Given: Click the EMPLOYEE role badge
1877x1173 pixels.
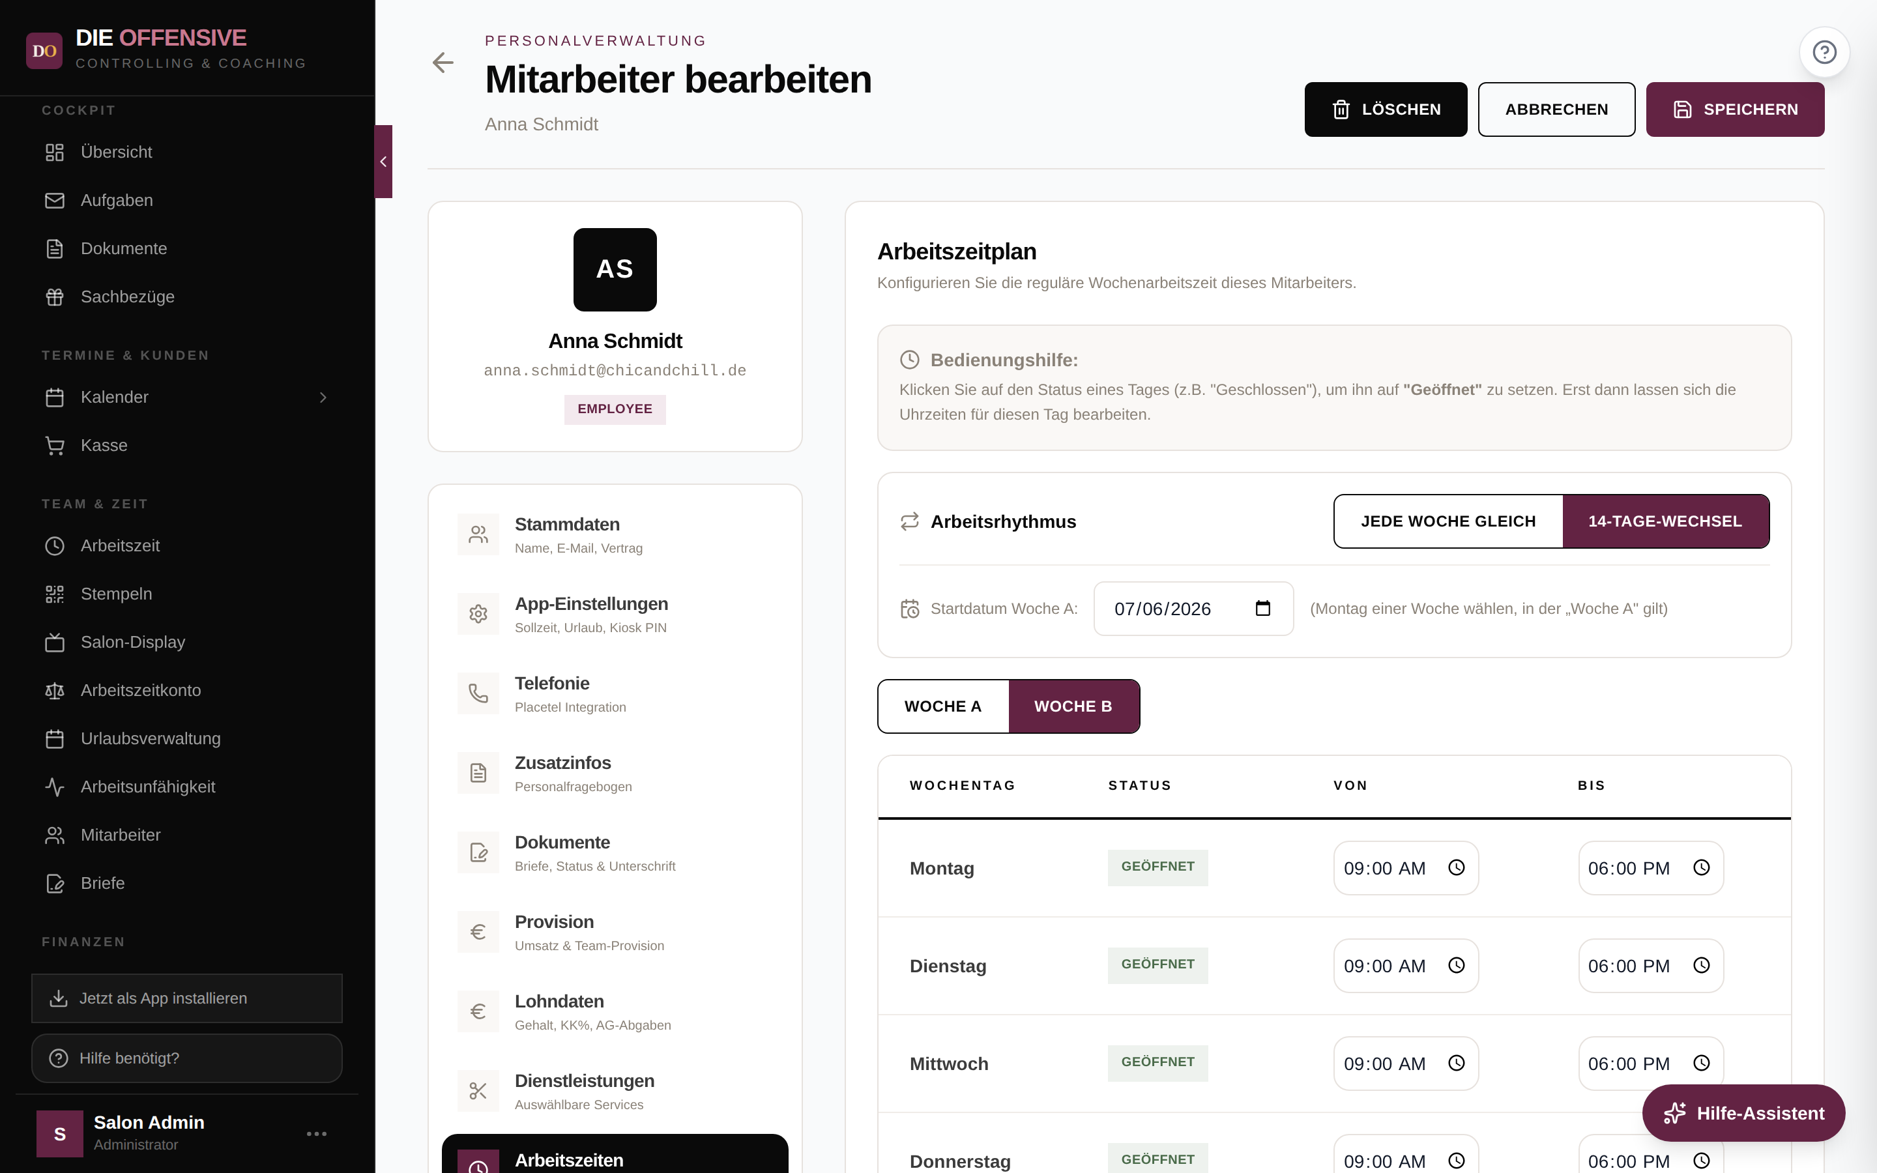Looking at the screenshot, I should pyautogui.click(x=615, y=409).
